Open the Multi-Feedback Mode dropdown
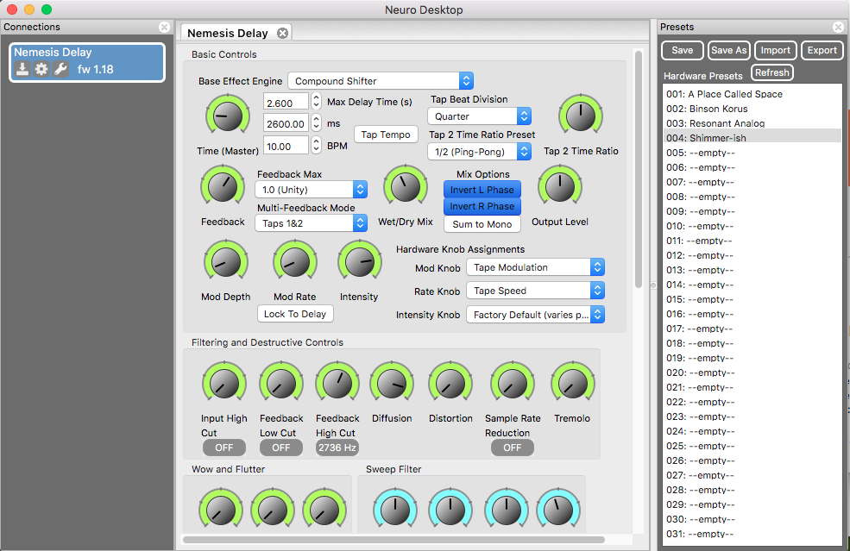Screen dimensions: 850x551 coord(312,223)
